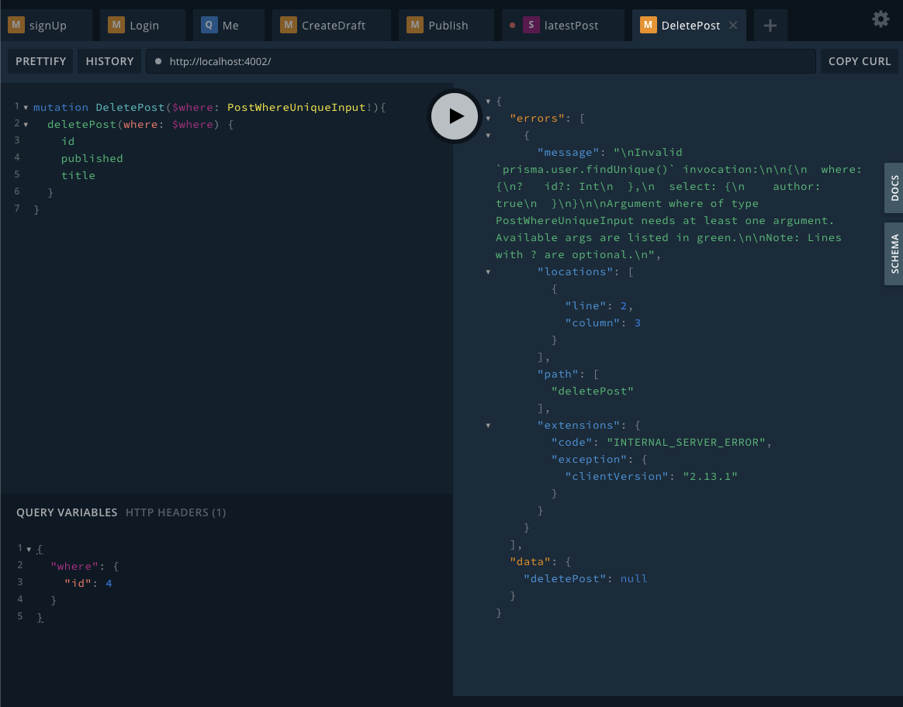Image resolution: width=903 pixels, height=707 pixels.
Task: Collapse the variables JSON root fold arrow
Action: coord(29,550)
